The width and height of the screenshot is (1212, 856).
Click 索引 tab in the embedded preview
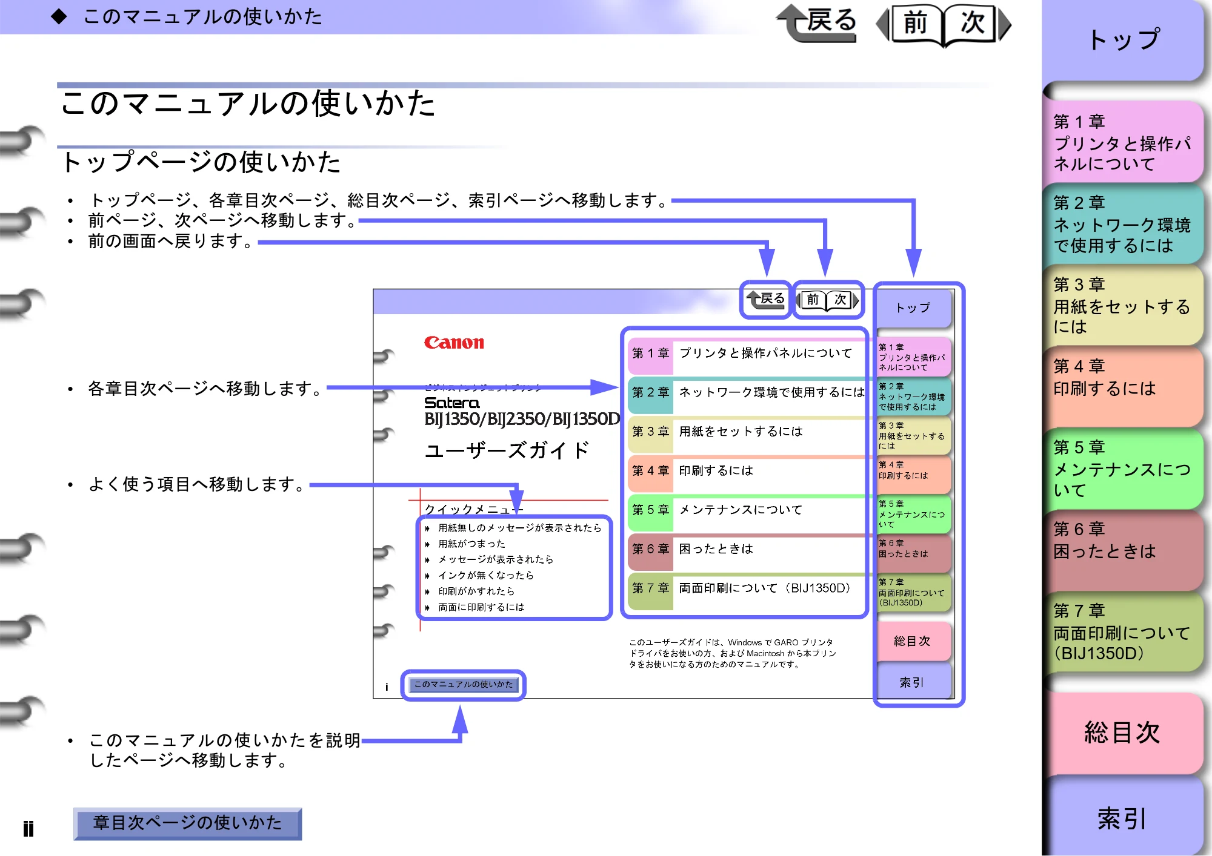913,682
